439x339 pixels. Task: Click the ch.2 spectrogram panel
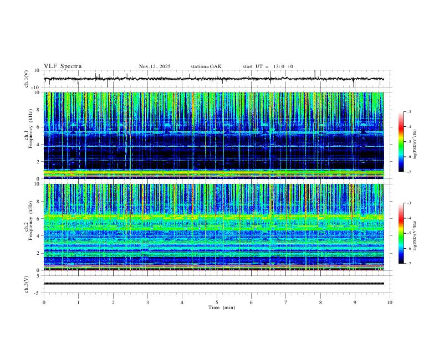coord(213,227)
